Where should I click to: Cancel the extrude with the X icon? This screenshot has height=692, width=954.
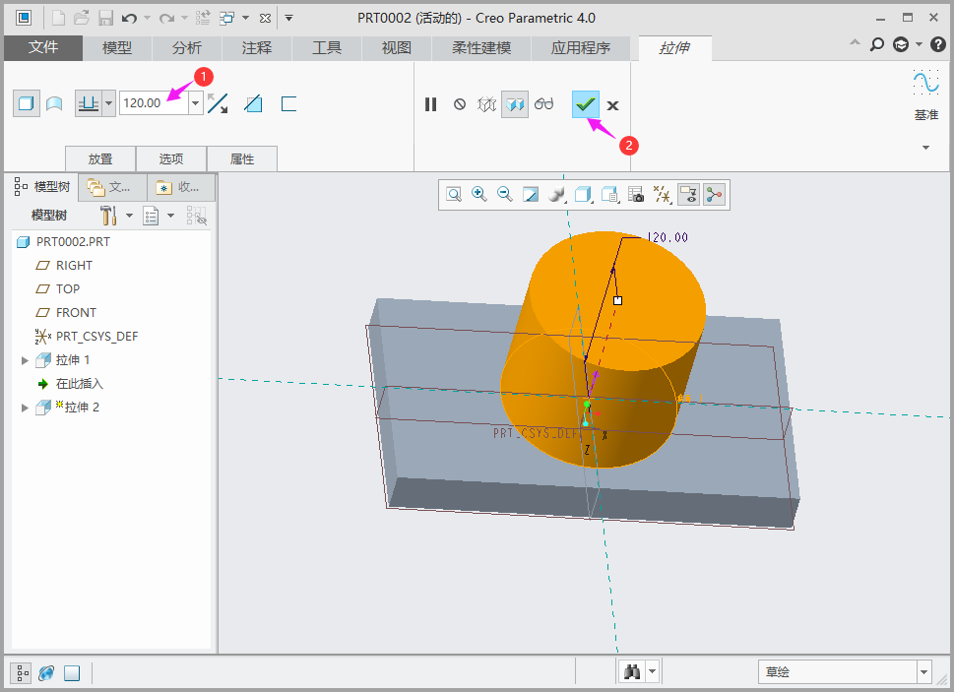coord(612,105)
